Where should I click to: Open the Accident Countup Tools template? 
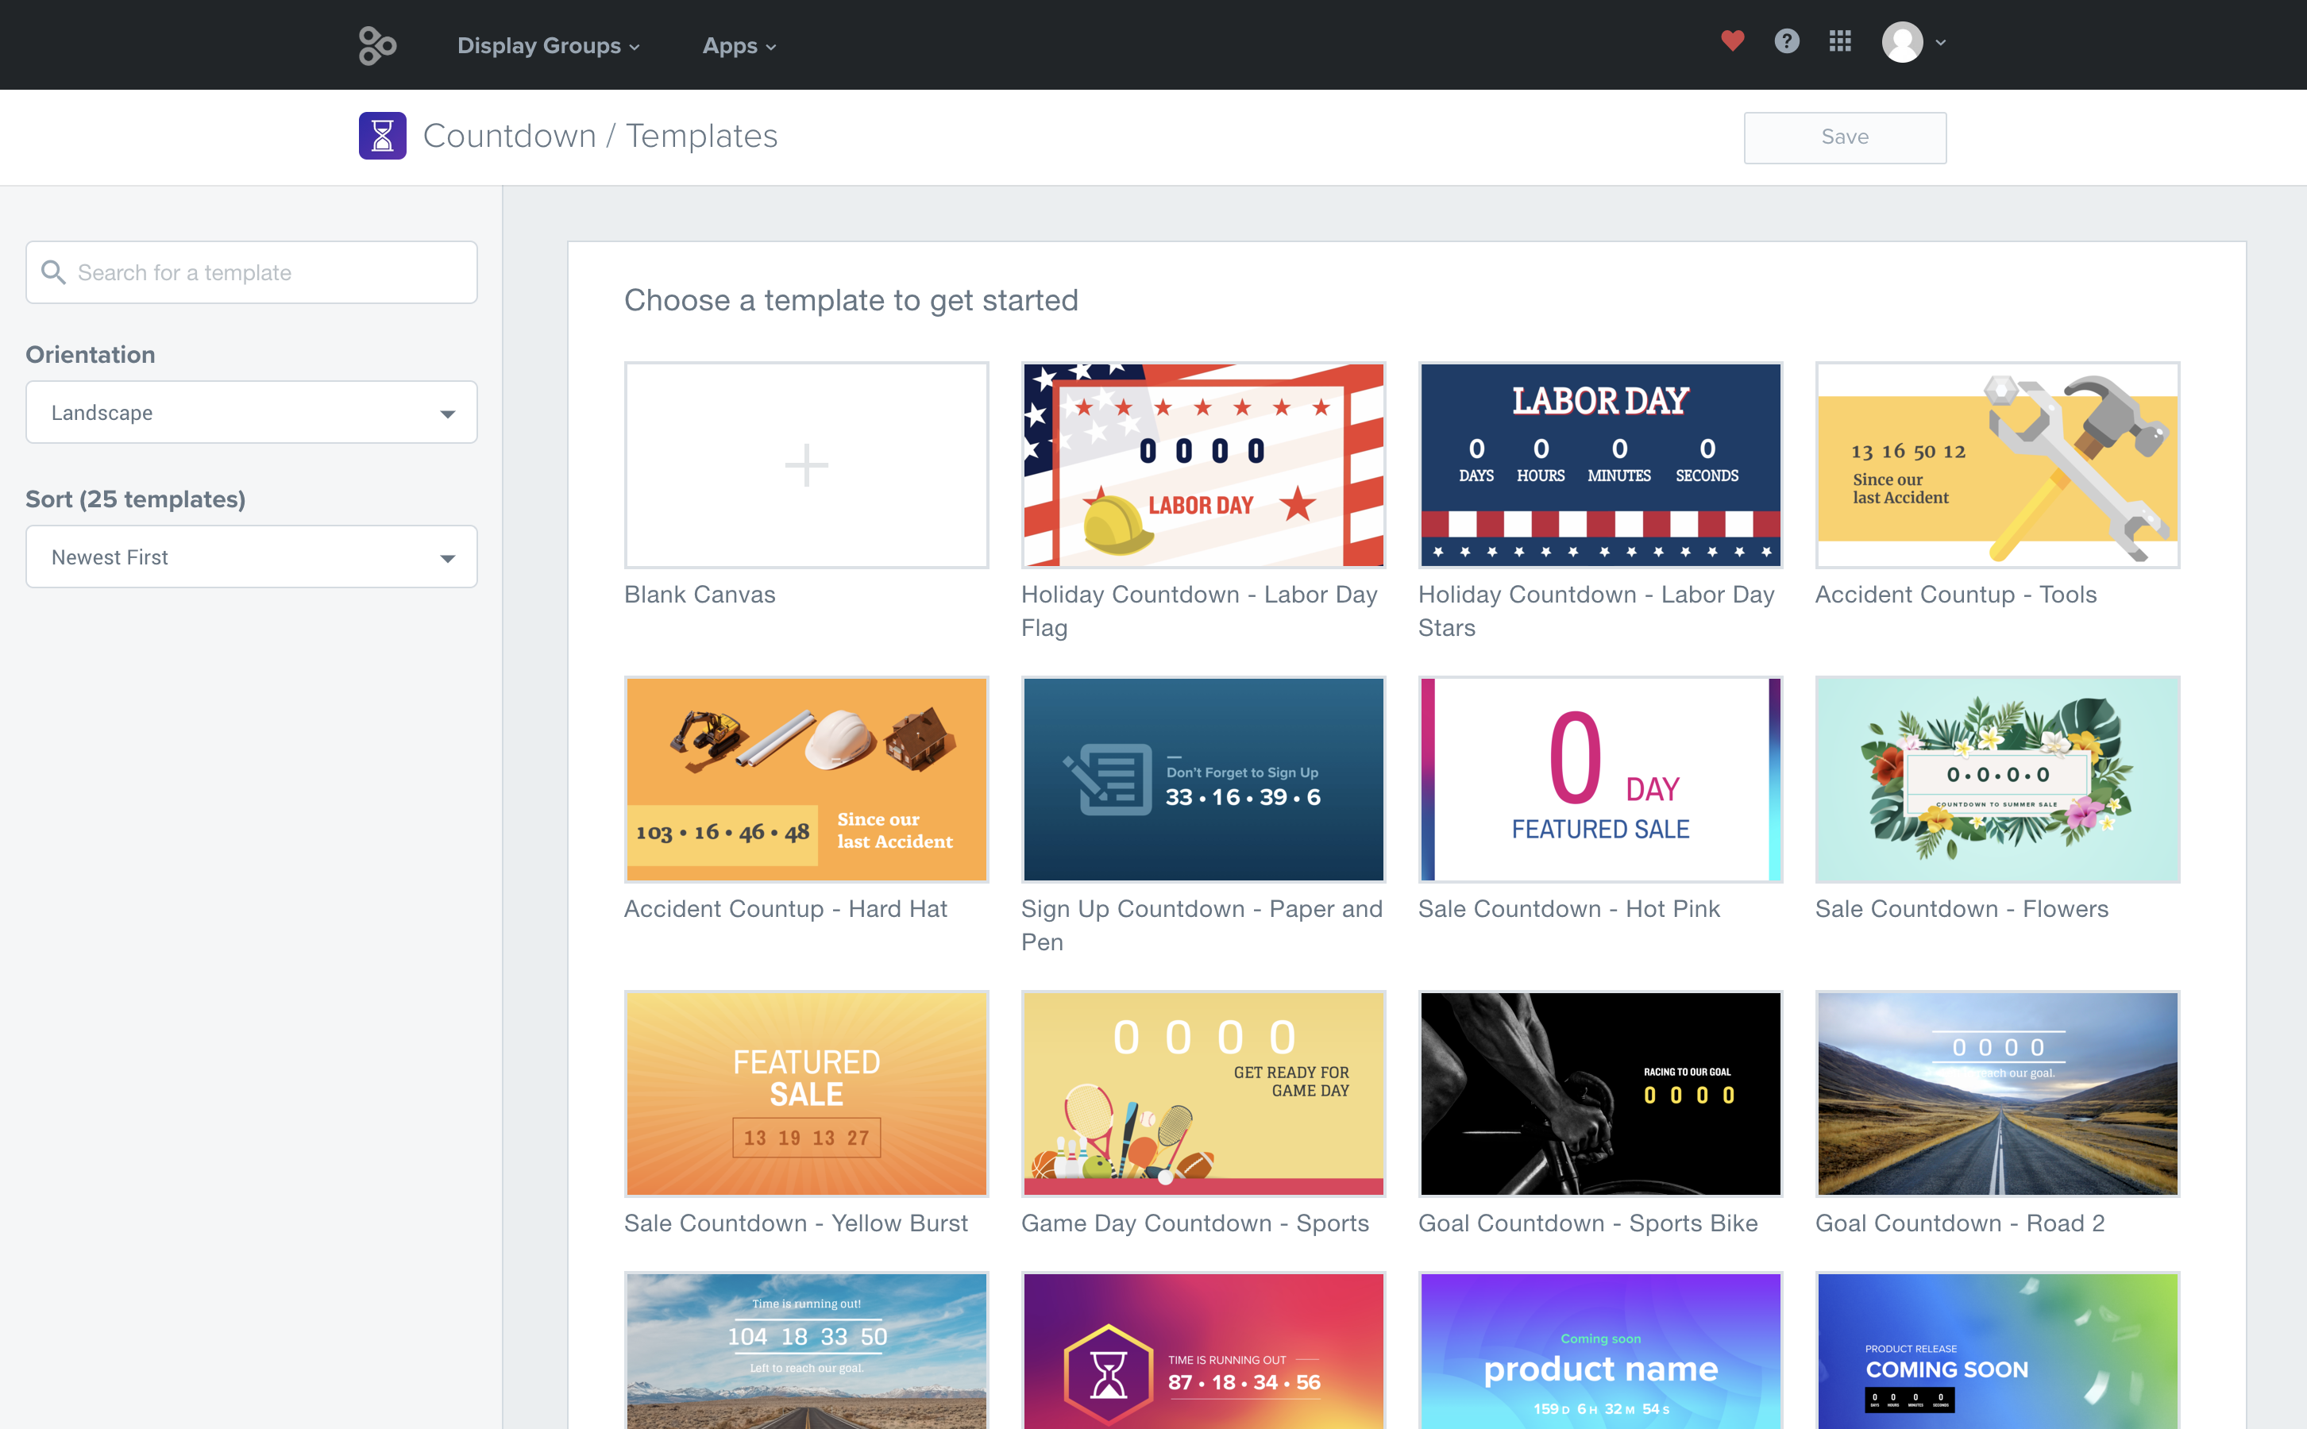coord(1997,465)
